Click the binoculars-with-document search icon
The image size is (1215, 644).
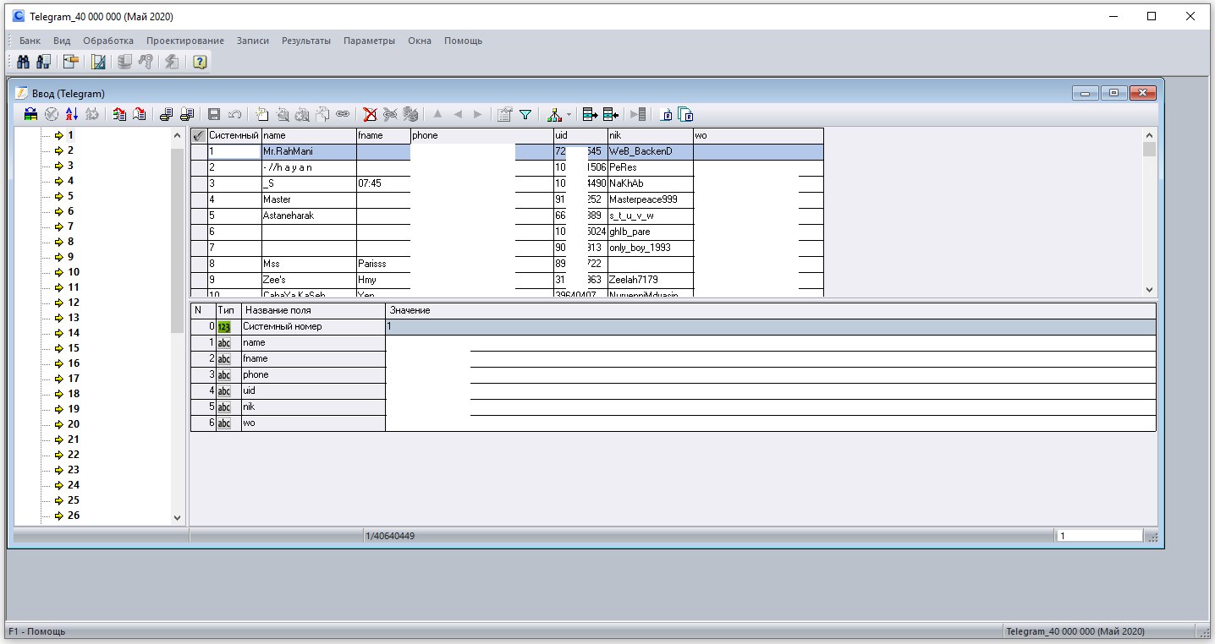click(44, 62)
